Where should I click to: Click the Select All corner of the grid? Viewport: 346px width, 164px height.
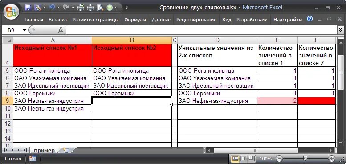8,40
